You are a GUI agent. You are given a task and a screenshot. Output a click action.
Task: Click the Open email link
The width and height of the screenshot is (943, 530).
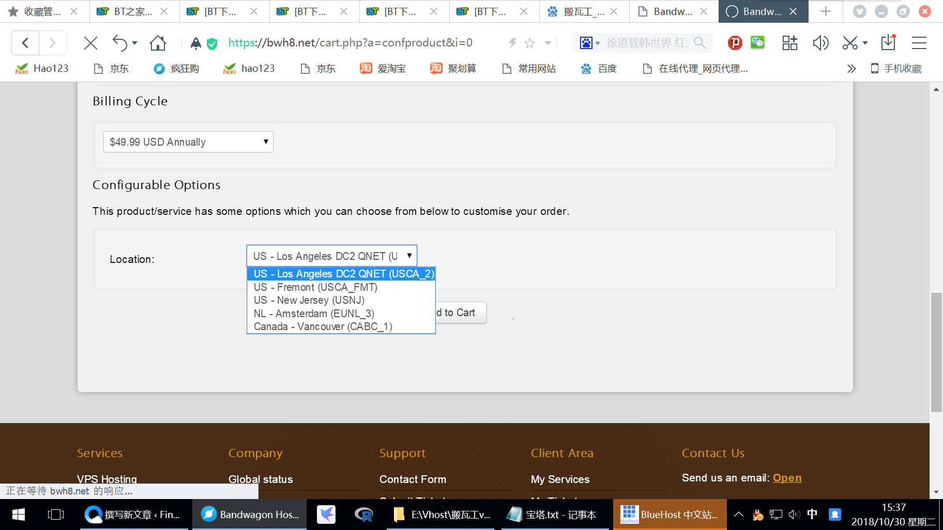[x=787, y=478]
